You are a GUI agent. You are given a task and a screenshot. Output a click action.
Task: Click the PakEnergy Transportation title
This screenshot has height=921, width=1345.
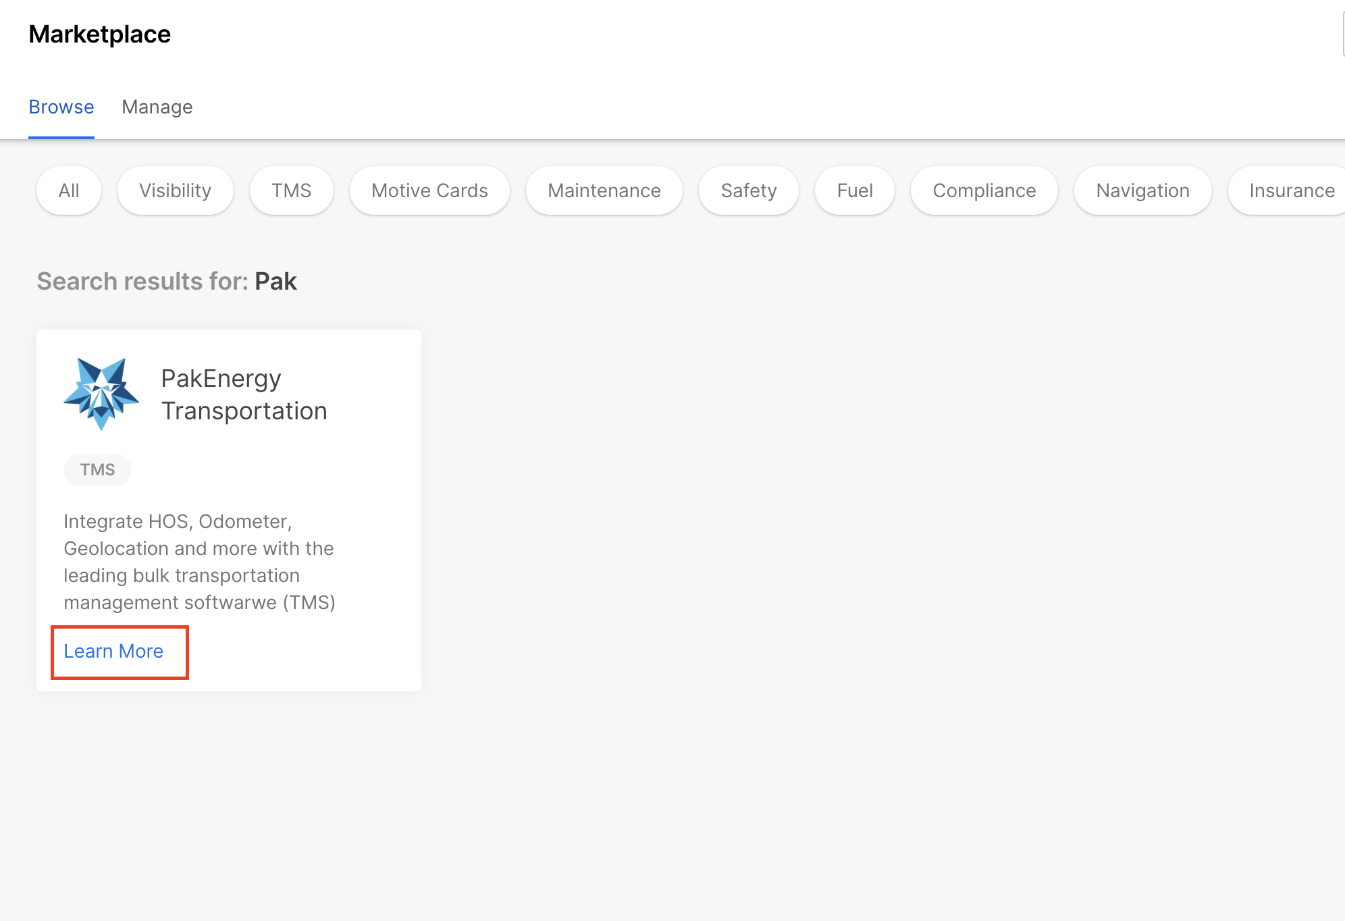244,395
